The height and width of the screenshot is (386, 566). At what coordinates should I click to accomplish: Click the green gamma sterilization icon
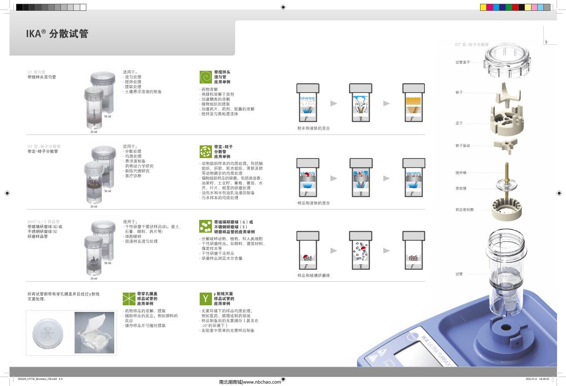click(x=205, y=299)
